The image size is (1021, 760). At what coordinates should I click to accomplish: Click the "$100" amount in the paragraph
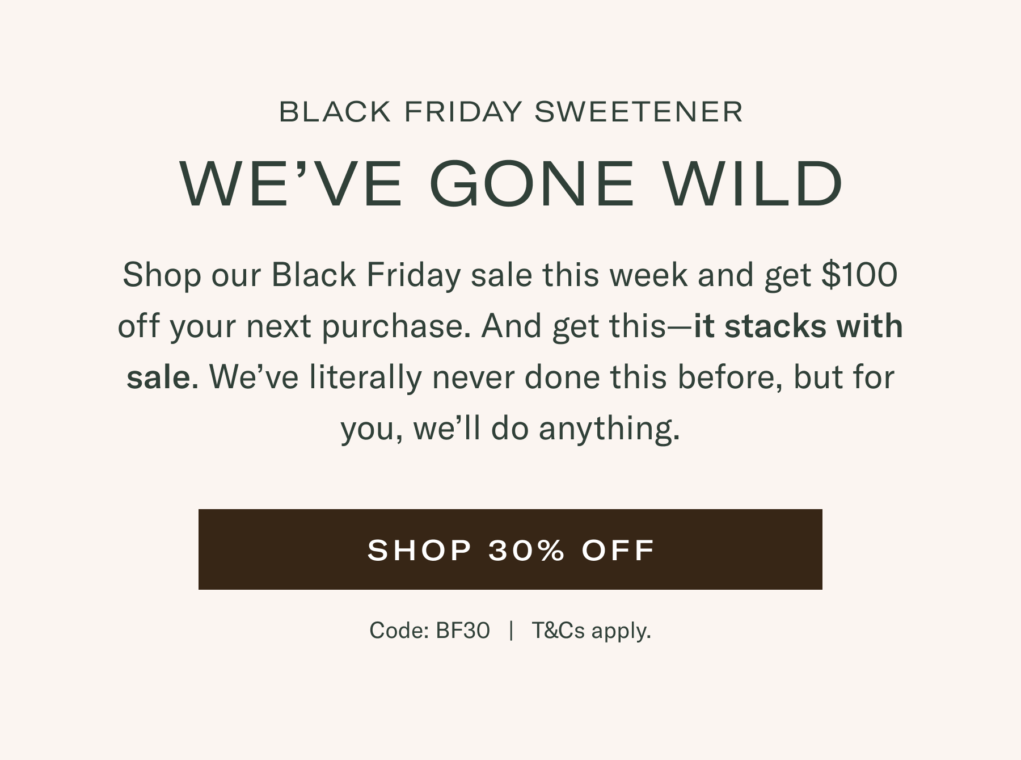[859, 275]
